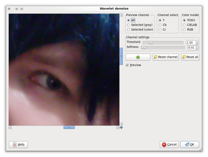
Task: Click the preview scroll right arrow
Action: tap(118, 127)
